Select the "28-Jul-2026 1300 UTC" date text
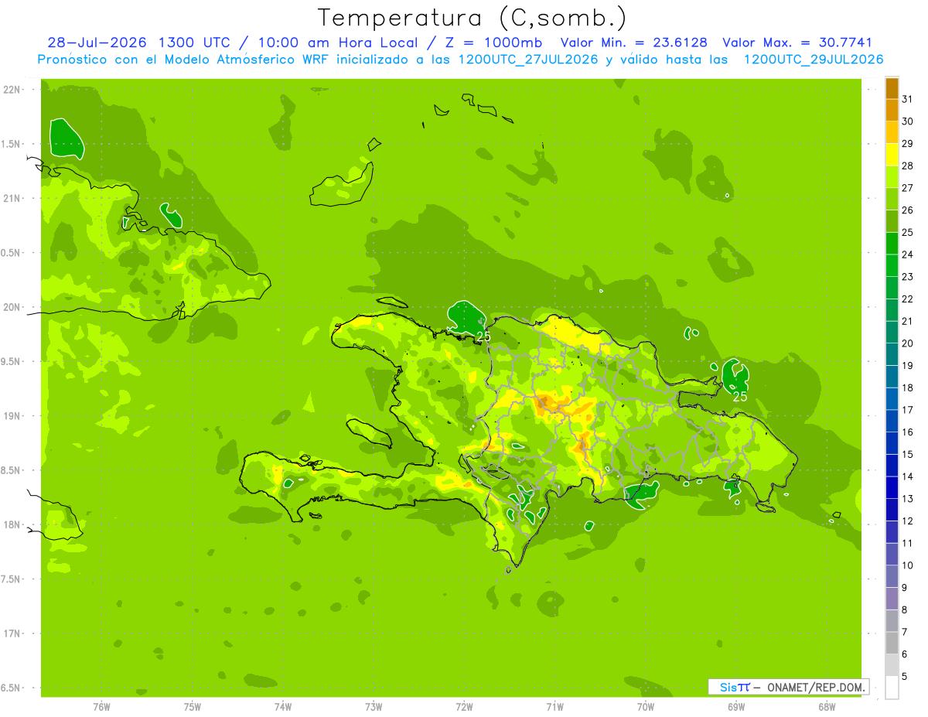Screen dimensions: 928x717 pos(138,43)
